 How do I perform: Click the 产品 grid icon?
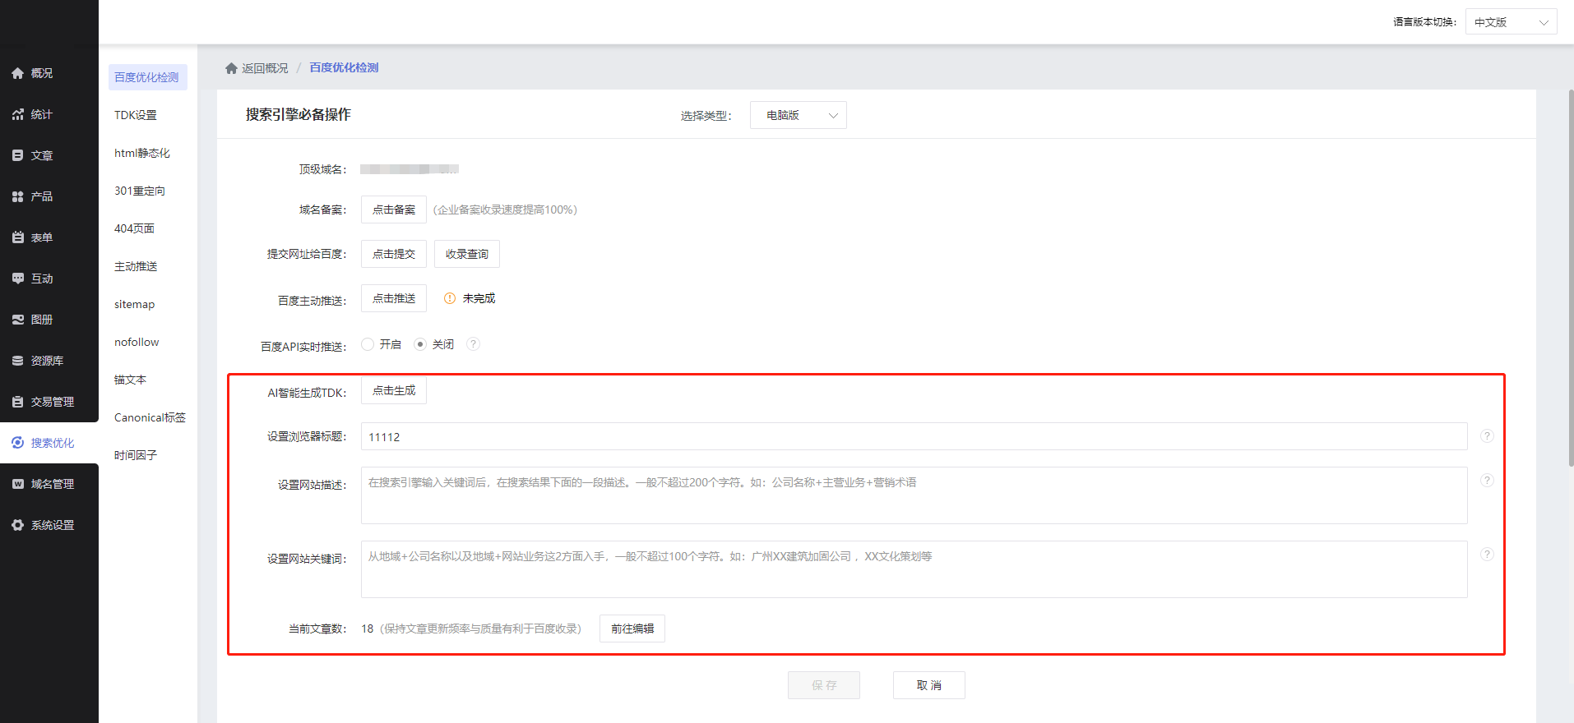tap(17, 196)
